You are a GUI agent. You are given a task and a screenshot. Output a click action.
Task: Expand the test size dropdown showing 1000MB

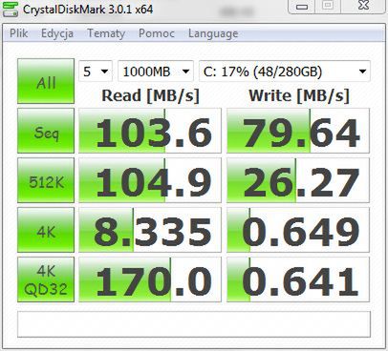point(156,72)
